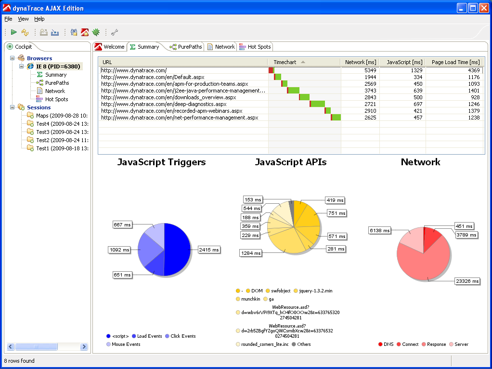Select the Test1 session entry
The height and width of the screenshot is (369, 492).
tap(62, 148)
